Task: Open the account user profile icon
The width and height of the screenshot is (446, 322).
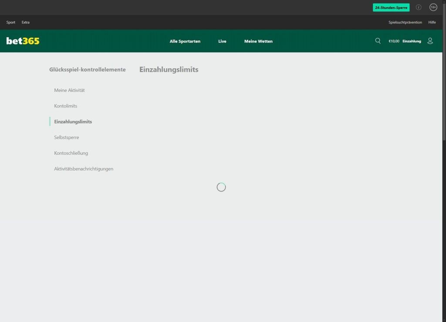Action: (x=430, y=41)
